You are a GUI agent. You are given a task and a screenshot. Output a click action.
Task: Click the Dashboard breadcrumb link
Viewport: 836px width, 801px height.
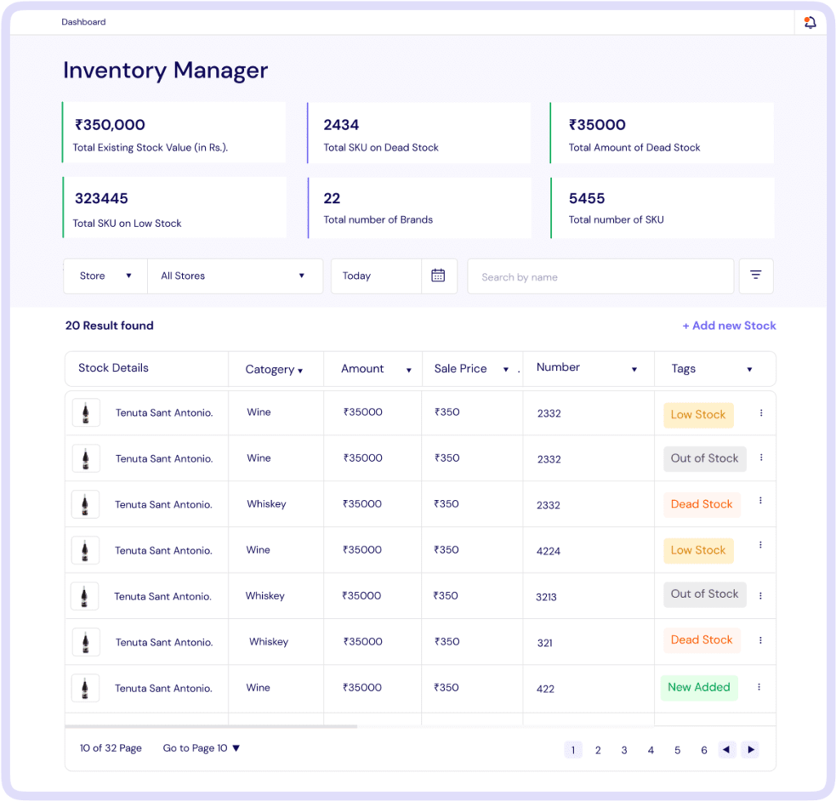click(x=83, y=22)
